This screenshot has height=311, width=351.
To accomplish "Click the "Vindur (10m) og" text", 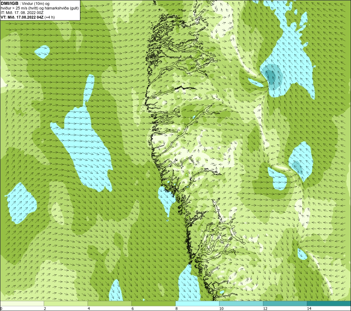I will point(36,4).
